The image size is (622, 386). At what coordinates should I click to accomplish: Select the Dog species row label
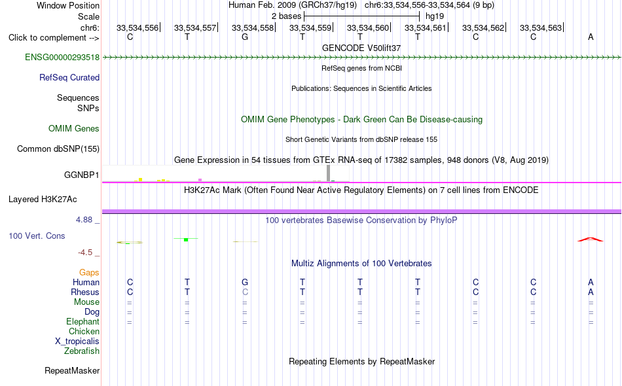92,312
